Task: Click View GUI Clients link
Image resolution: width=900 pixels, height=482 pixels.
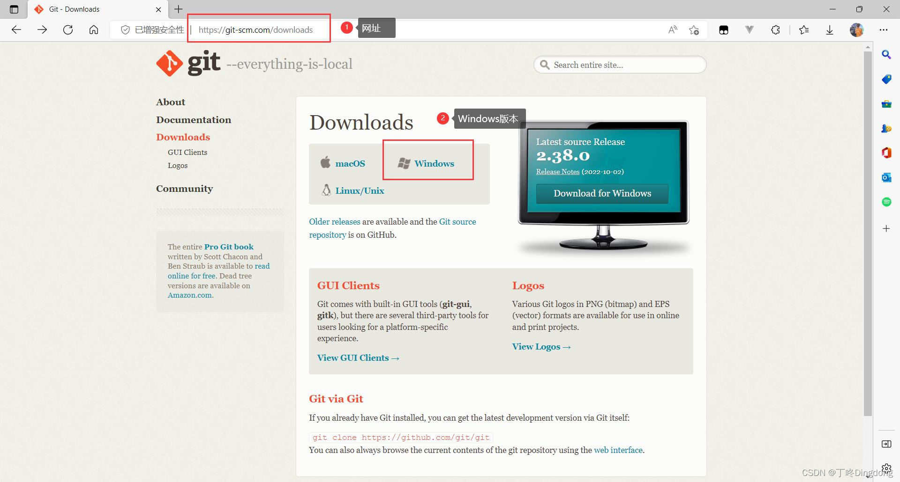Action: (358, 358)
